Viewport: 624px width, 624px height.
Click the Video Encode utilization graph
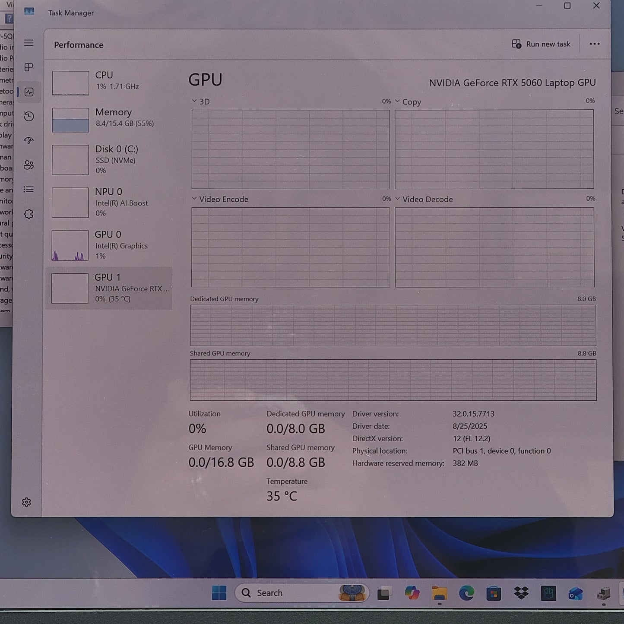291,247
